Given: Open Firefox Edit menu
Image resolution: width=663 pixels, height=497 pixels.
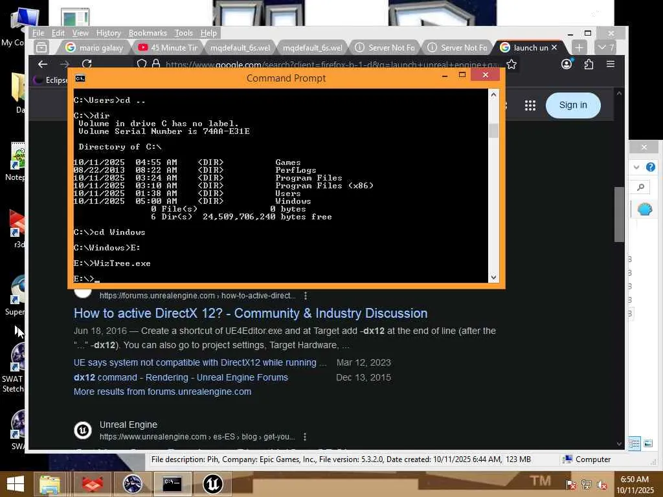Looking at the screenshot, I should pos(58,33).
